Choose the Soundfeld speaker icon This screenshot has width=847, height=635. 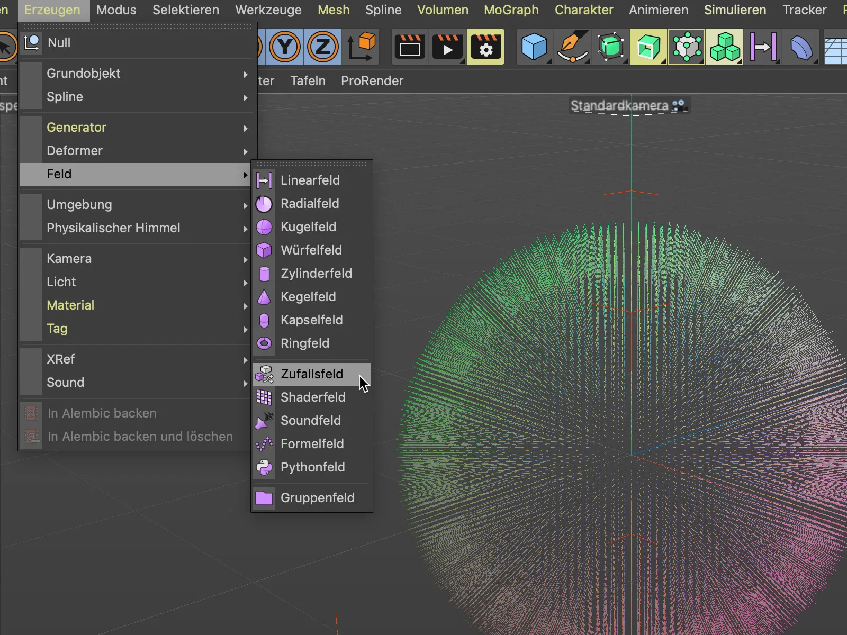tap(264, 421)
